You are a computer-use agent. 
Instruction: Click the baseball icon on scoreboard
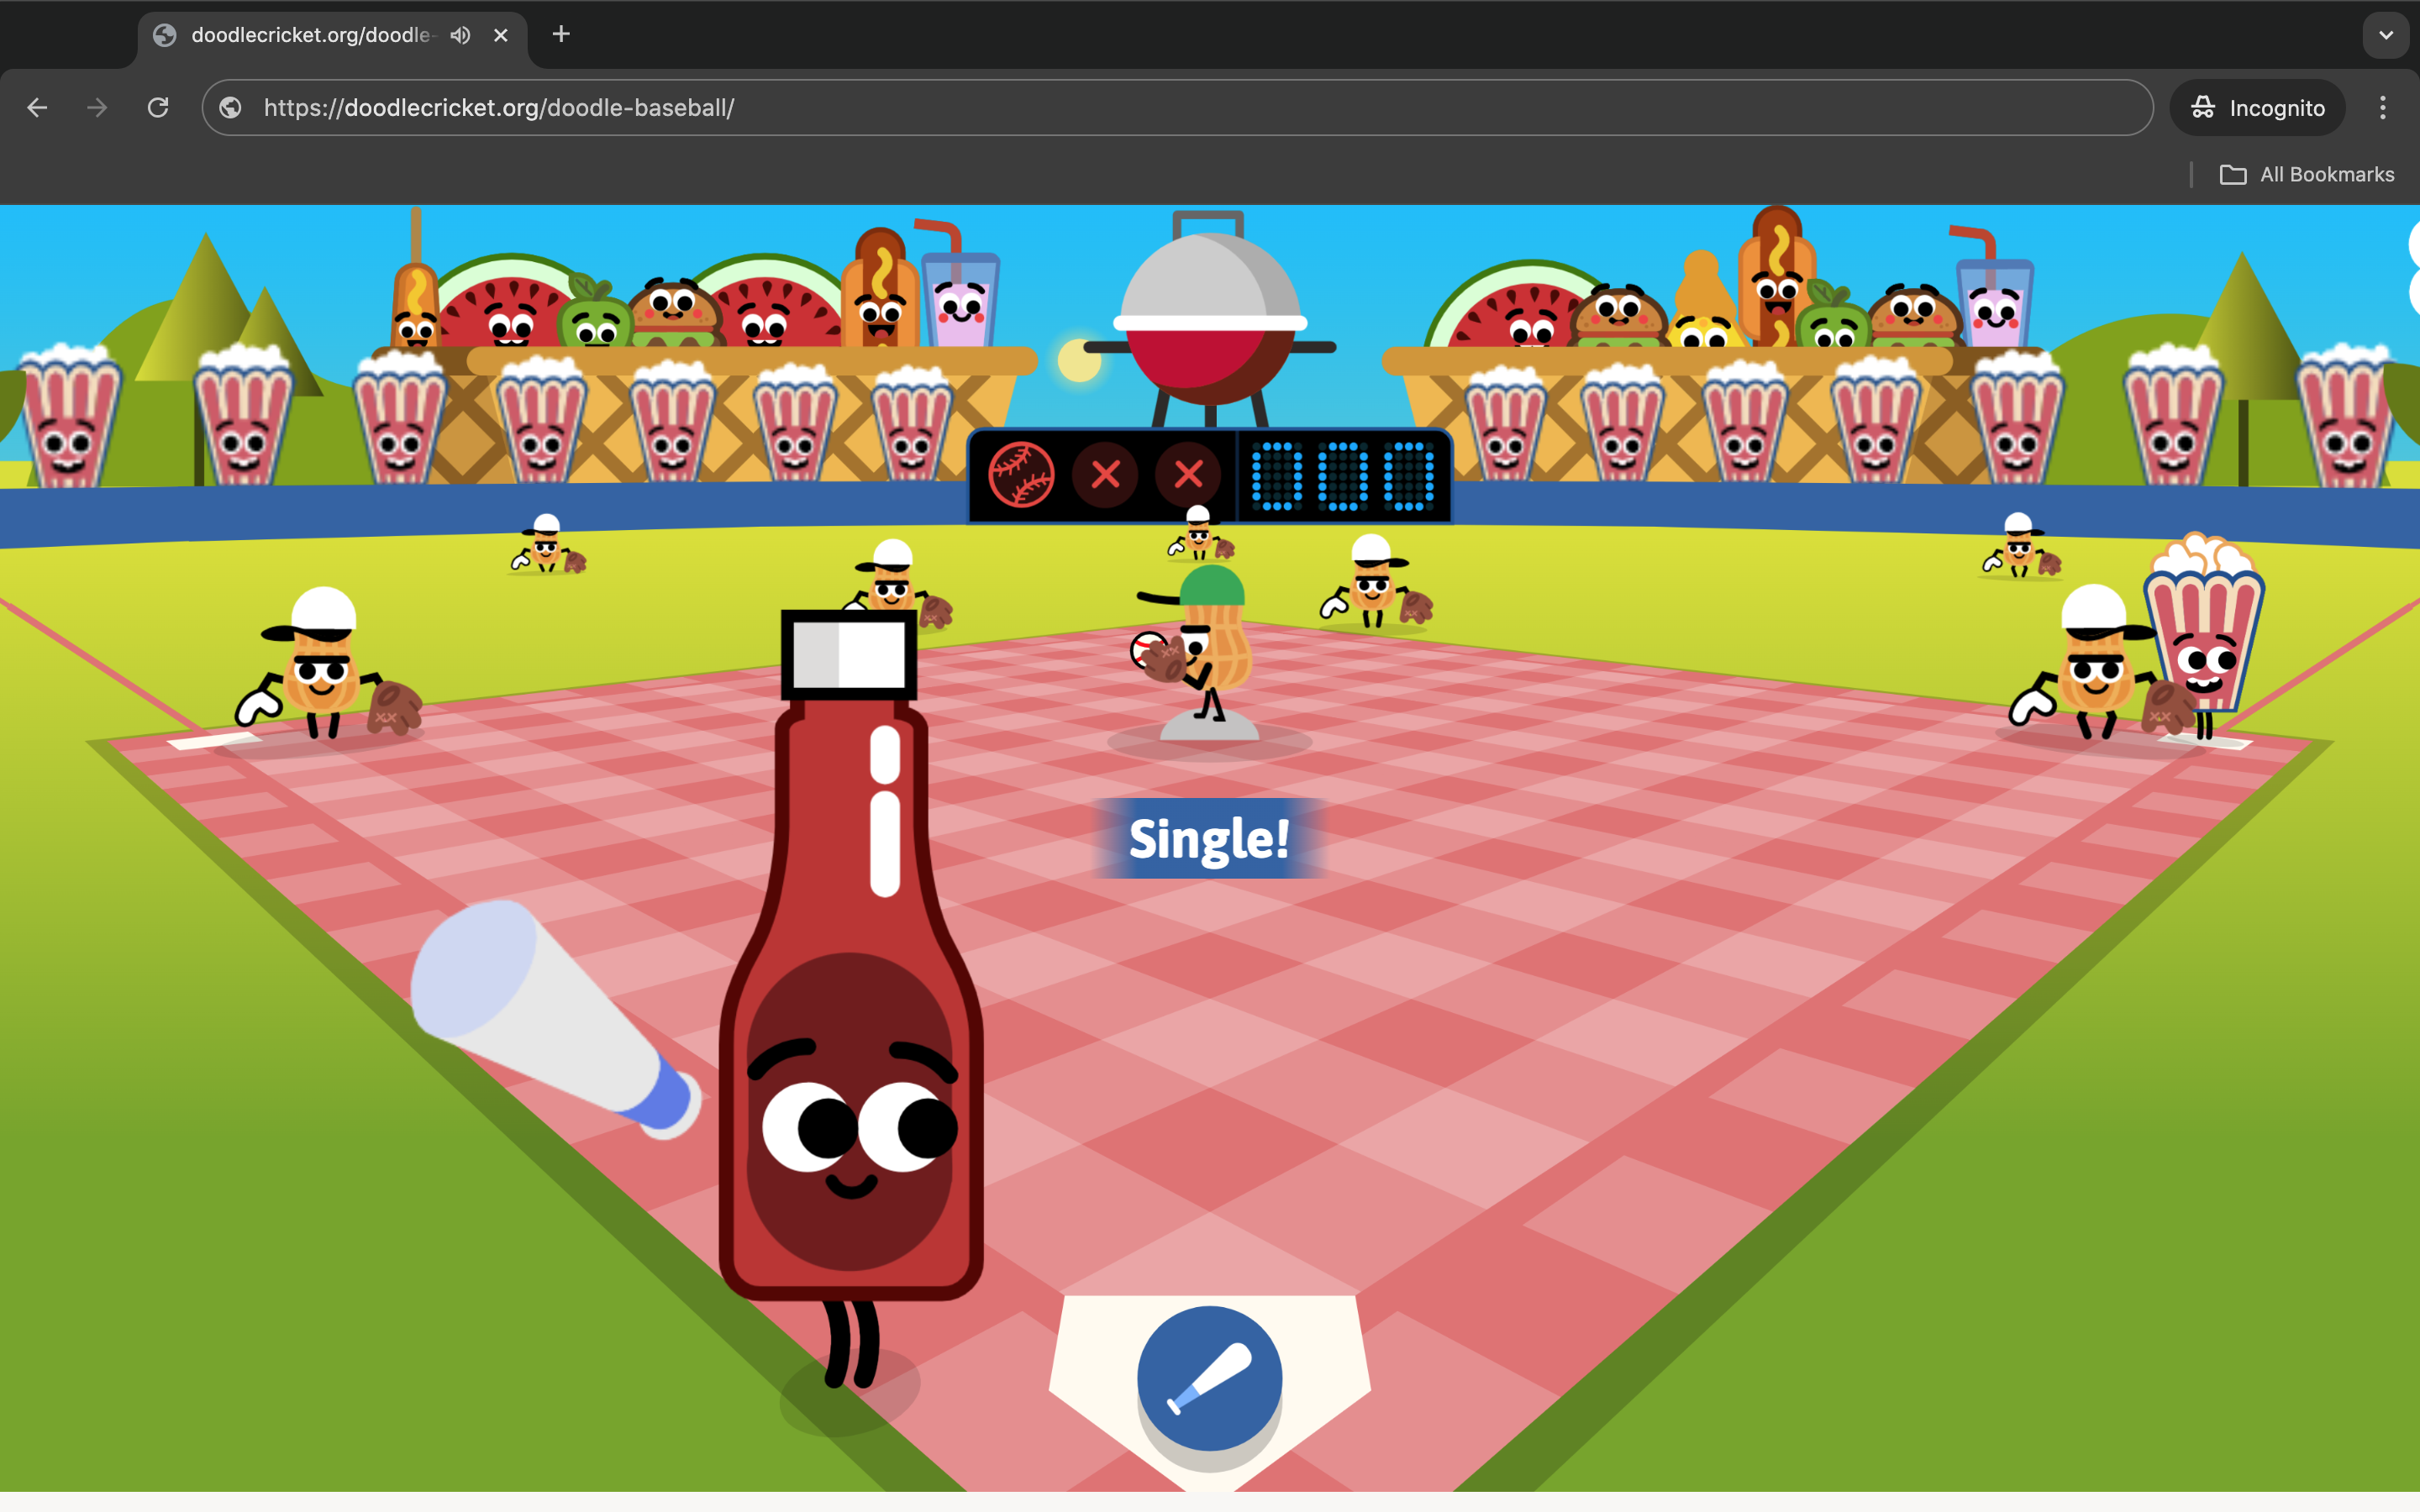(1020, 475)
